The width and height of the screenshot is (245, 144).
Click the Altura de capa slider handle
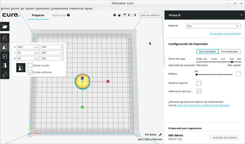pos(232,62)
